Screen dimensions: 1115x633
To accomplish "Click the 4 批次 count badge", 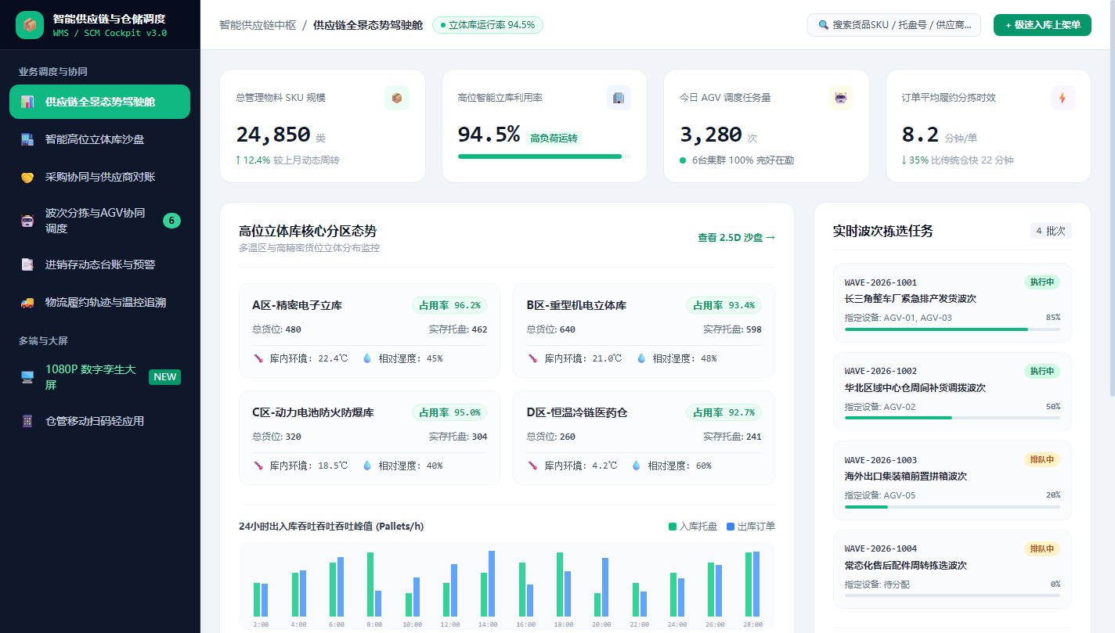I will coord(1051,231).
